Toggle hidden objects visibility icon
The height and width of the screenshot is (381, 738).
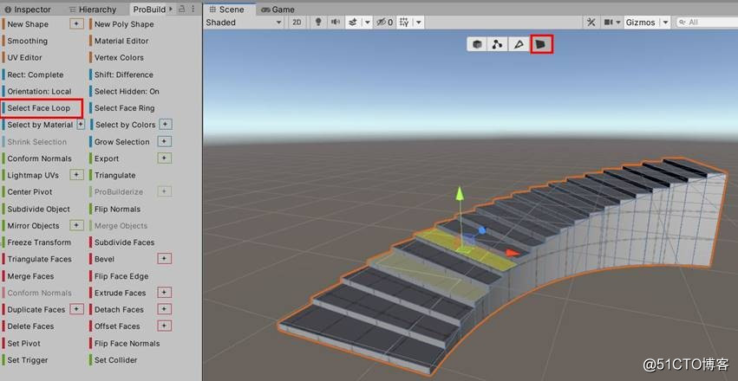[384, 22]
